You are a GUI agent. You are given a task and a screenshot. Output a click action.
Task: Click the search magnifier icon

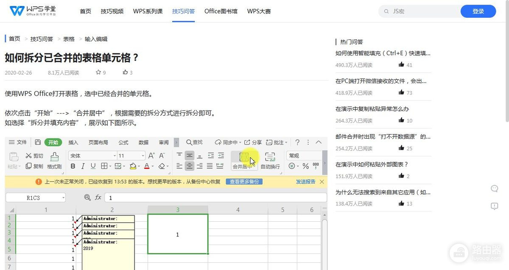[x=386, y=11]
